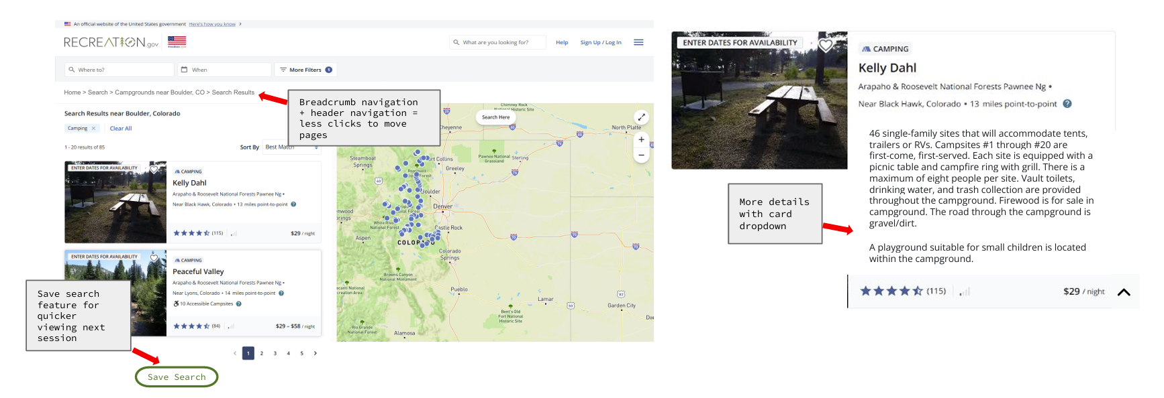Viewport: 1164px width, 398px height.
Task: Click the Peaceful Valley title
Action: pyautogui.click(x=198, y=271)
